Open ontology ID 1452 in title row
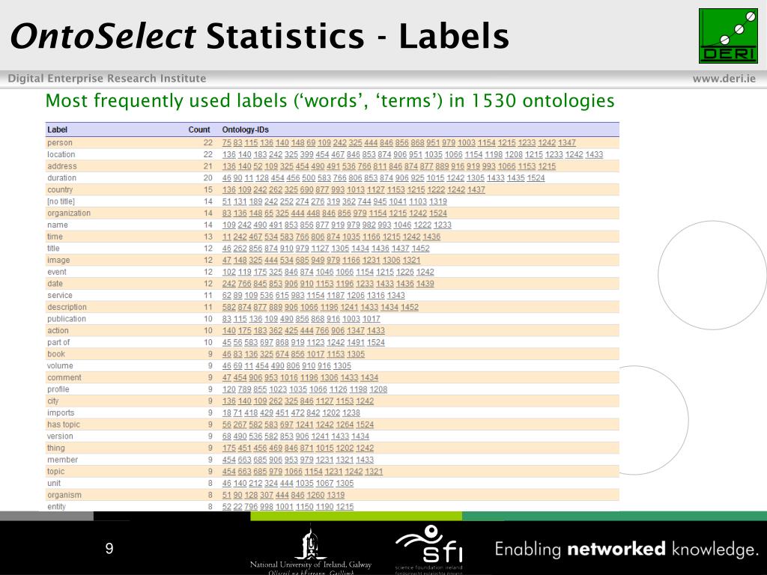767x575 pixels. pyautogui.click(x=420, y=249)
